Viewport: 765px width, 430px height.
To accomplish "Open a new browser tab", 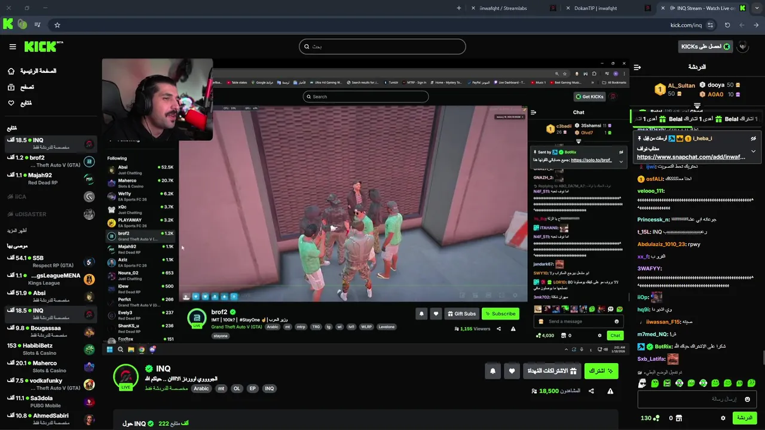I will [459, 8].
